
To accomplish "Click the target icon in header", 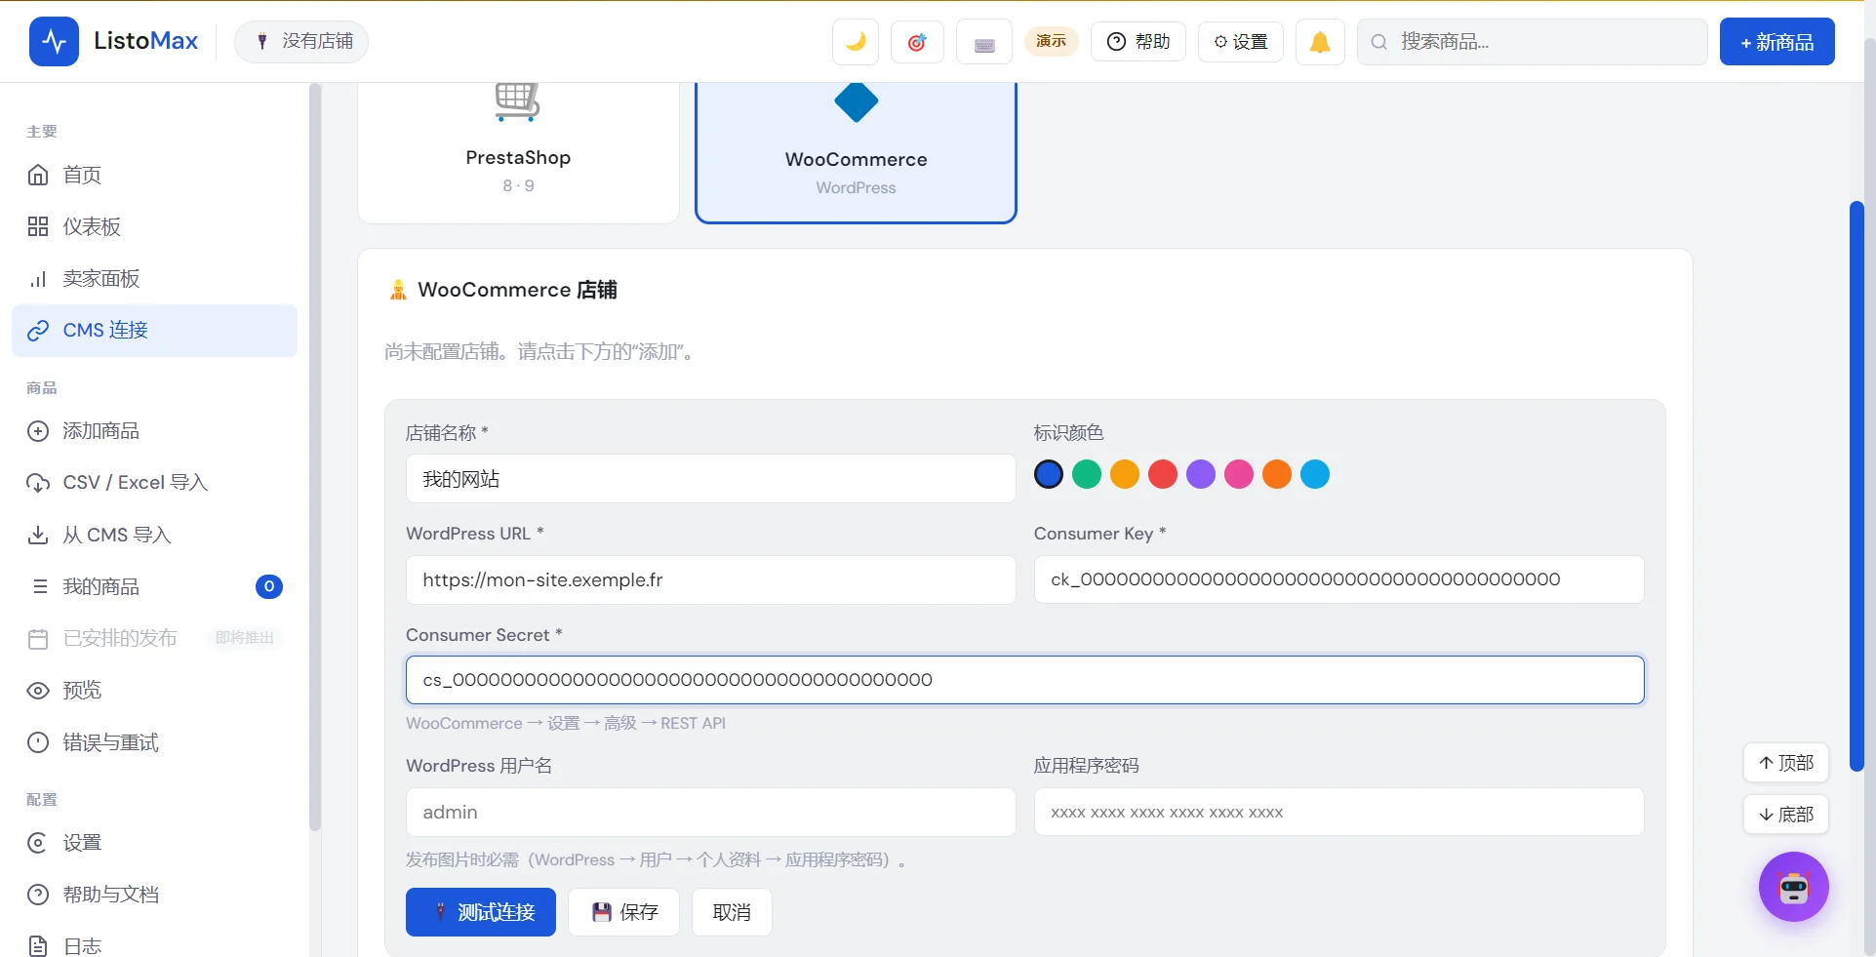I will [x=917, y=42].
